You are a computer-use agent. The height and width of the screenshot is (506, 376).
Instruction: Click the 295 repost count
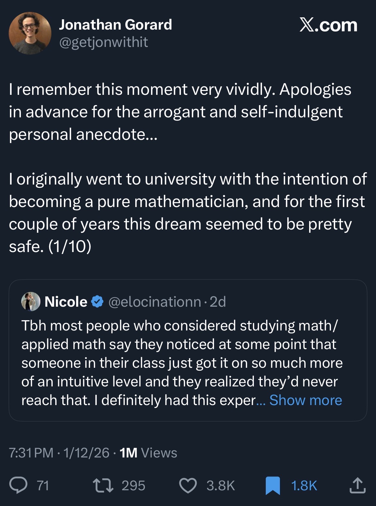point(133,485)
